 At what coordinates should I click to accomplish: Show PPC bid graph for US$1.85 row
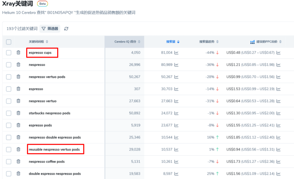278,137
